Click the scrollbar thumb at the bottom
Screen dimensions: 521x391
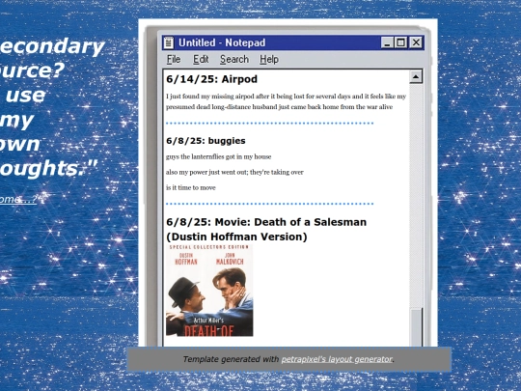point(416,328)
